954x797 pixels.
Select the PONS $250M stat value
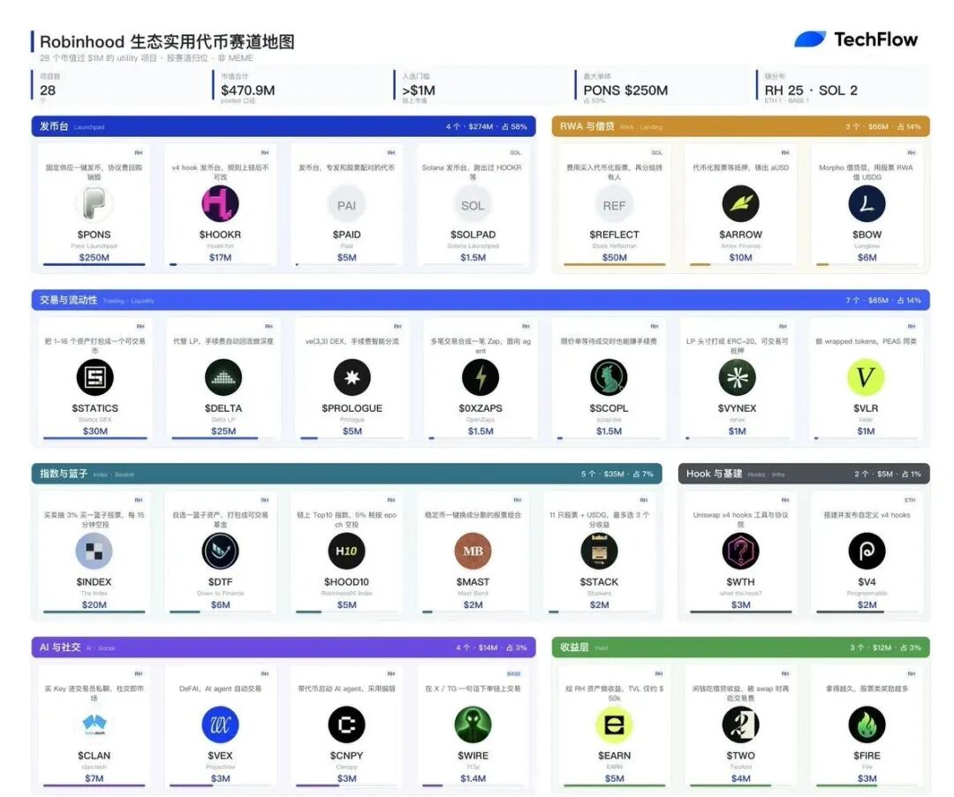tap(625, 90)
